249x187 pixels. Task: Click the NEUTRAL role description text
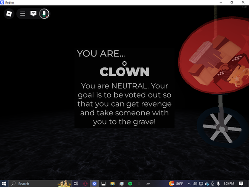(x=124, y=104)
